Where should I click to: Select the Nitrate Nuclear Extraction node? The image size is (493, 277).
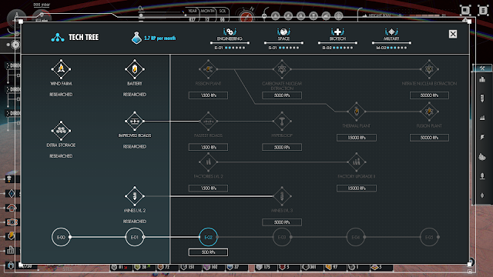[429, 69]
